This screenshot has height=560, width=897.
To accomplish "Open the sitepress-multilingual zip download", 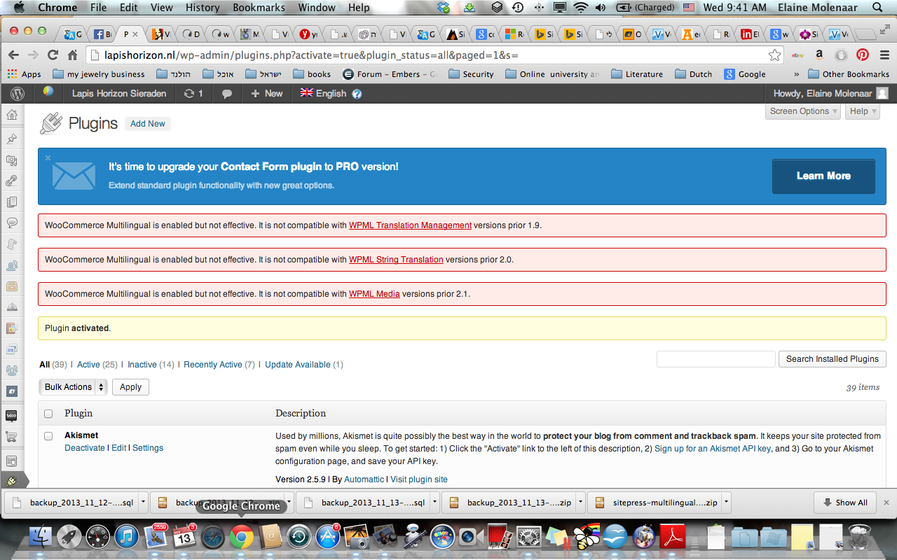I will (655, 503).
